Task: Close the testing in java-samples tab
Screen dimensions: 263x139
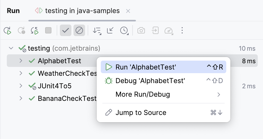Action: tap(128, 11)
